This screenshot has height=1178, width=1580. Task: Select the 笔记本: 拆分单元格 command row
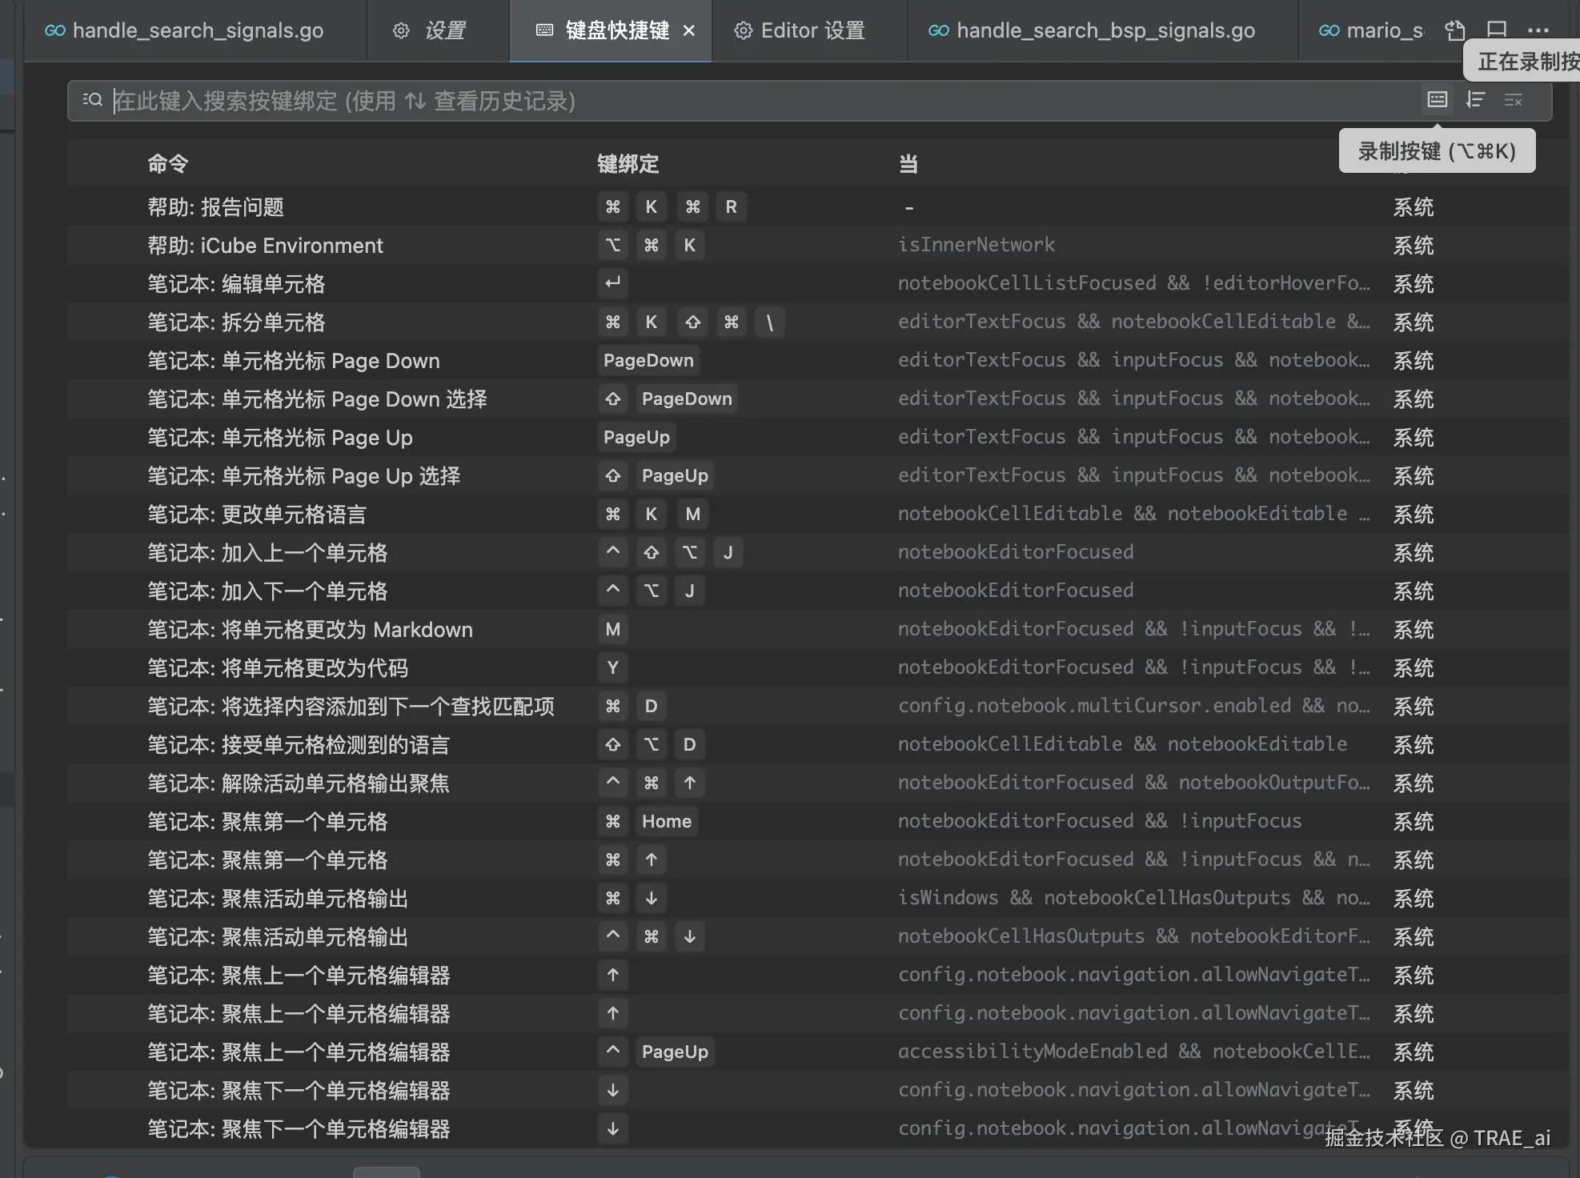(237, 323)
